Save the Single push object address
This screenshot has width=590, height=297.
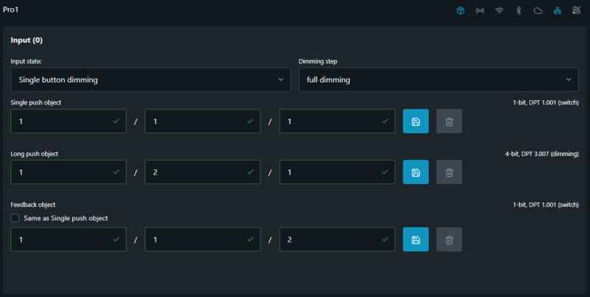pyautogui.click(x=415, y=121)
